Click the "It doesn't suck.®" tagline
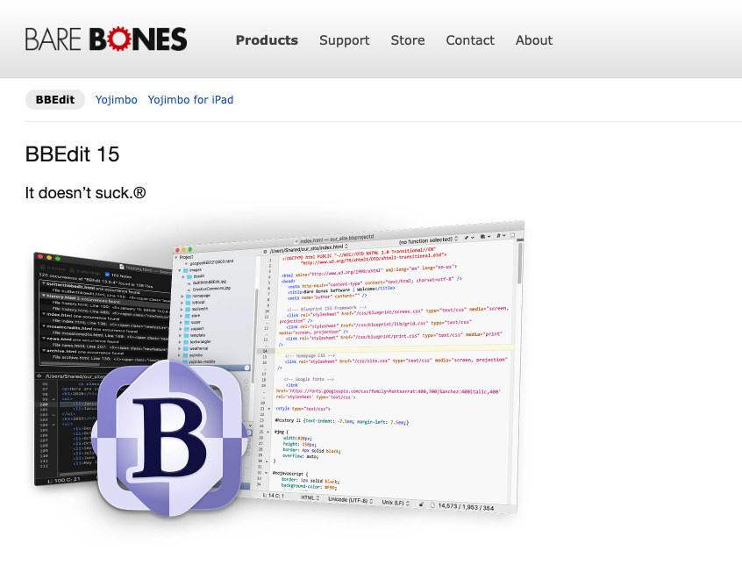 86,193
